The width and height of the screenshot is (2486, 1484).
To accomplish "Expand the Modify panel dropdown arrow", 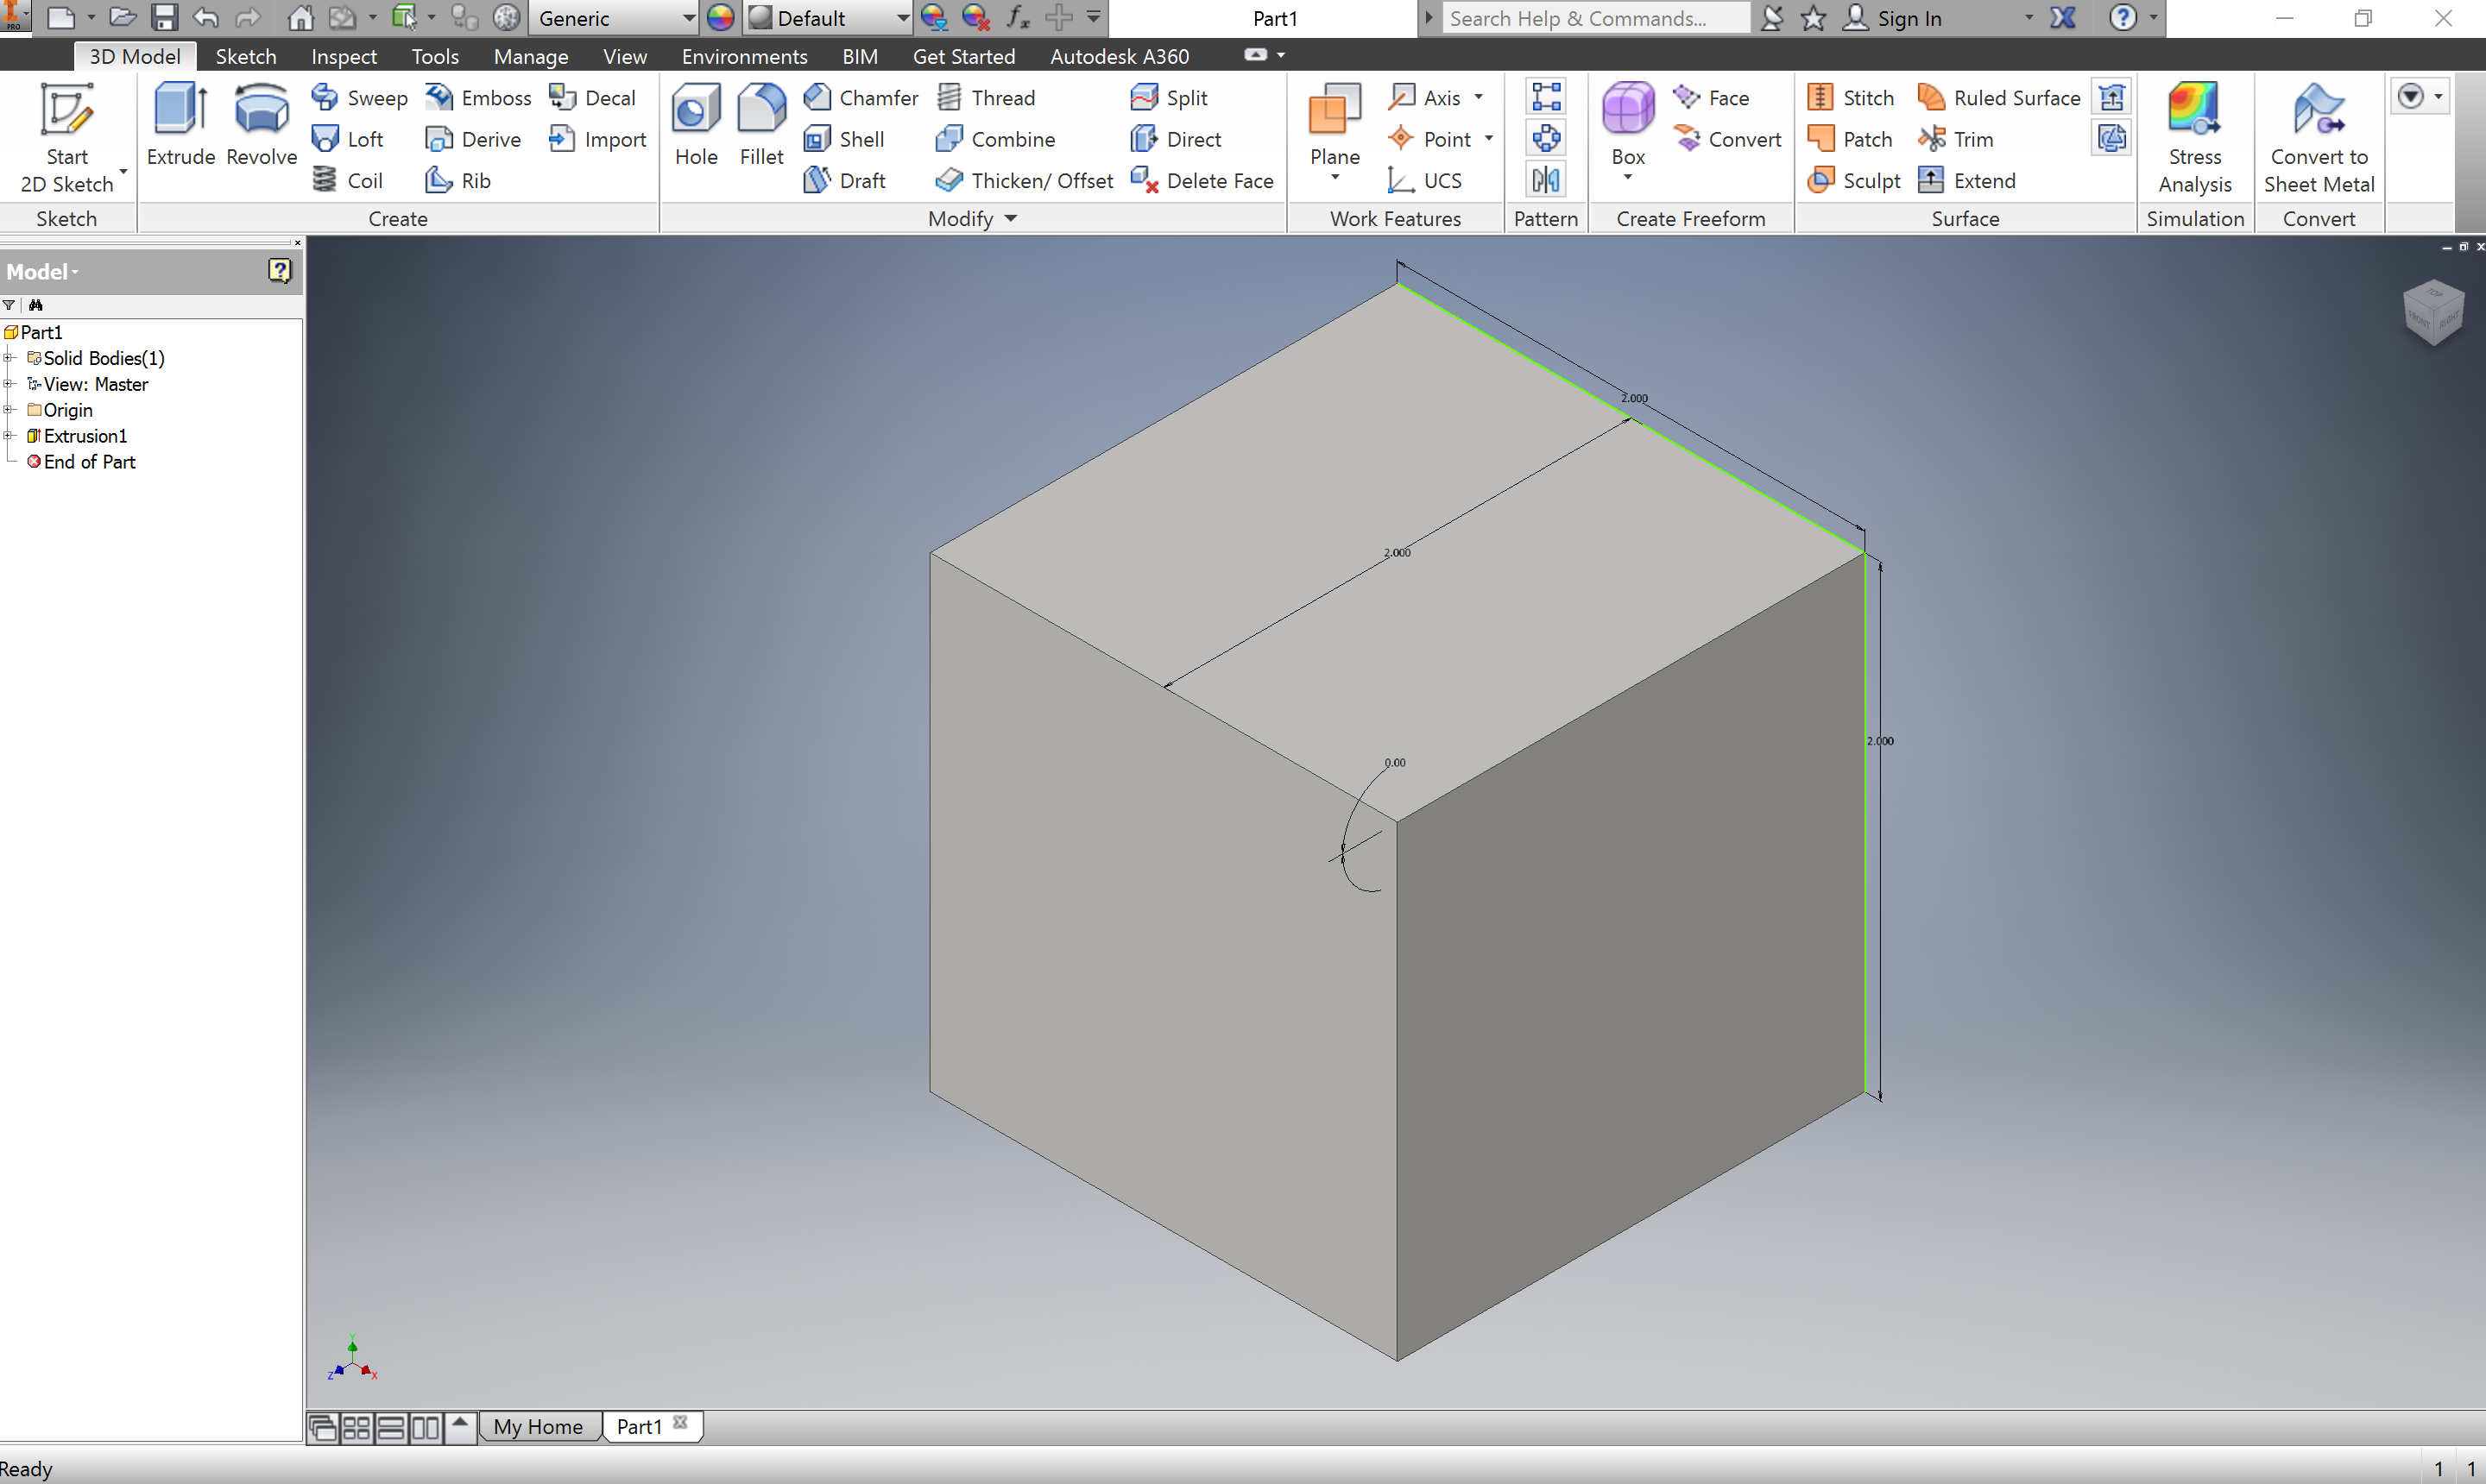I will (1011, 218).
